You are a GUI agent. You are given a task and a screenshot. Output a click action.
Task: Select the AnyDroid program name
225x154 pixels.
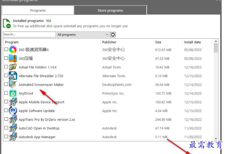click(26, 93)
